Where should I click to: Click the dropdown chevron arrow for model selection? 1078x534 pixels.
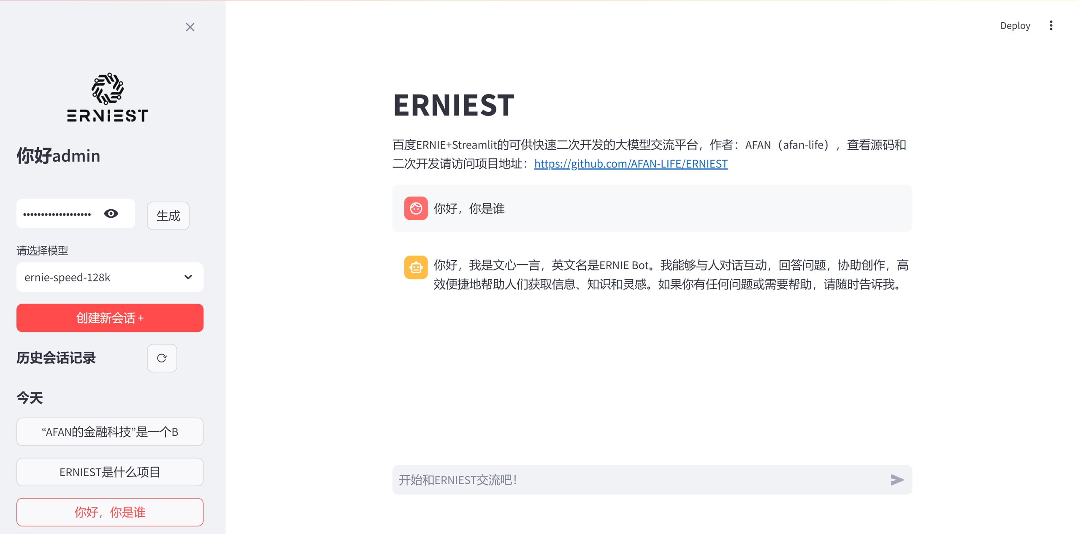tap(188, 277)
